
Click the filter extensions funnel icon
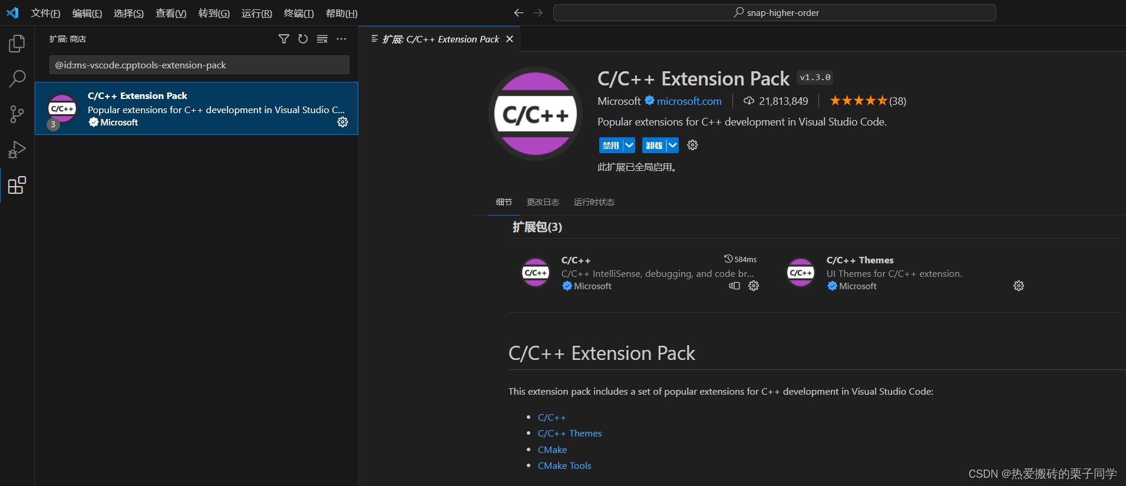point(283,39)
